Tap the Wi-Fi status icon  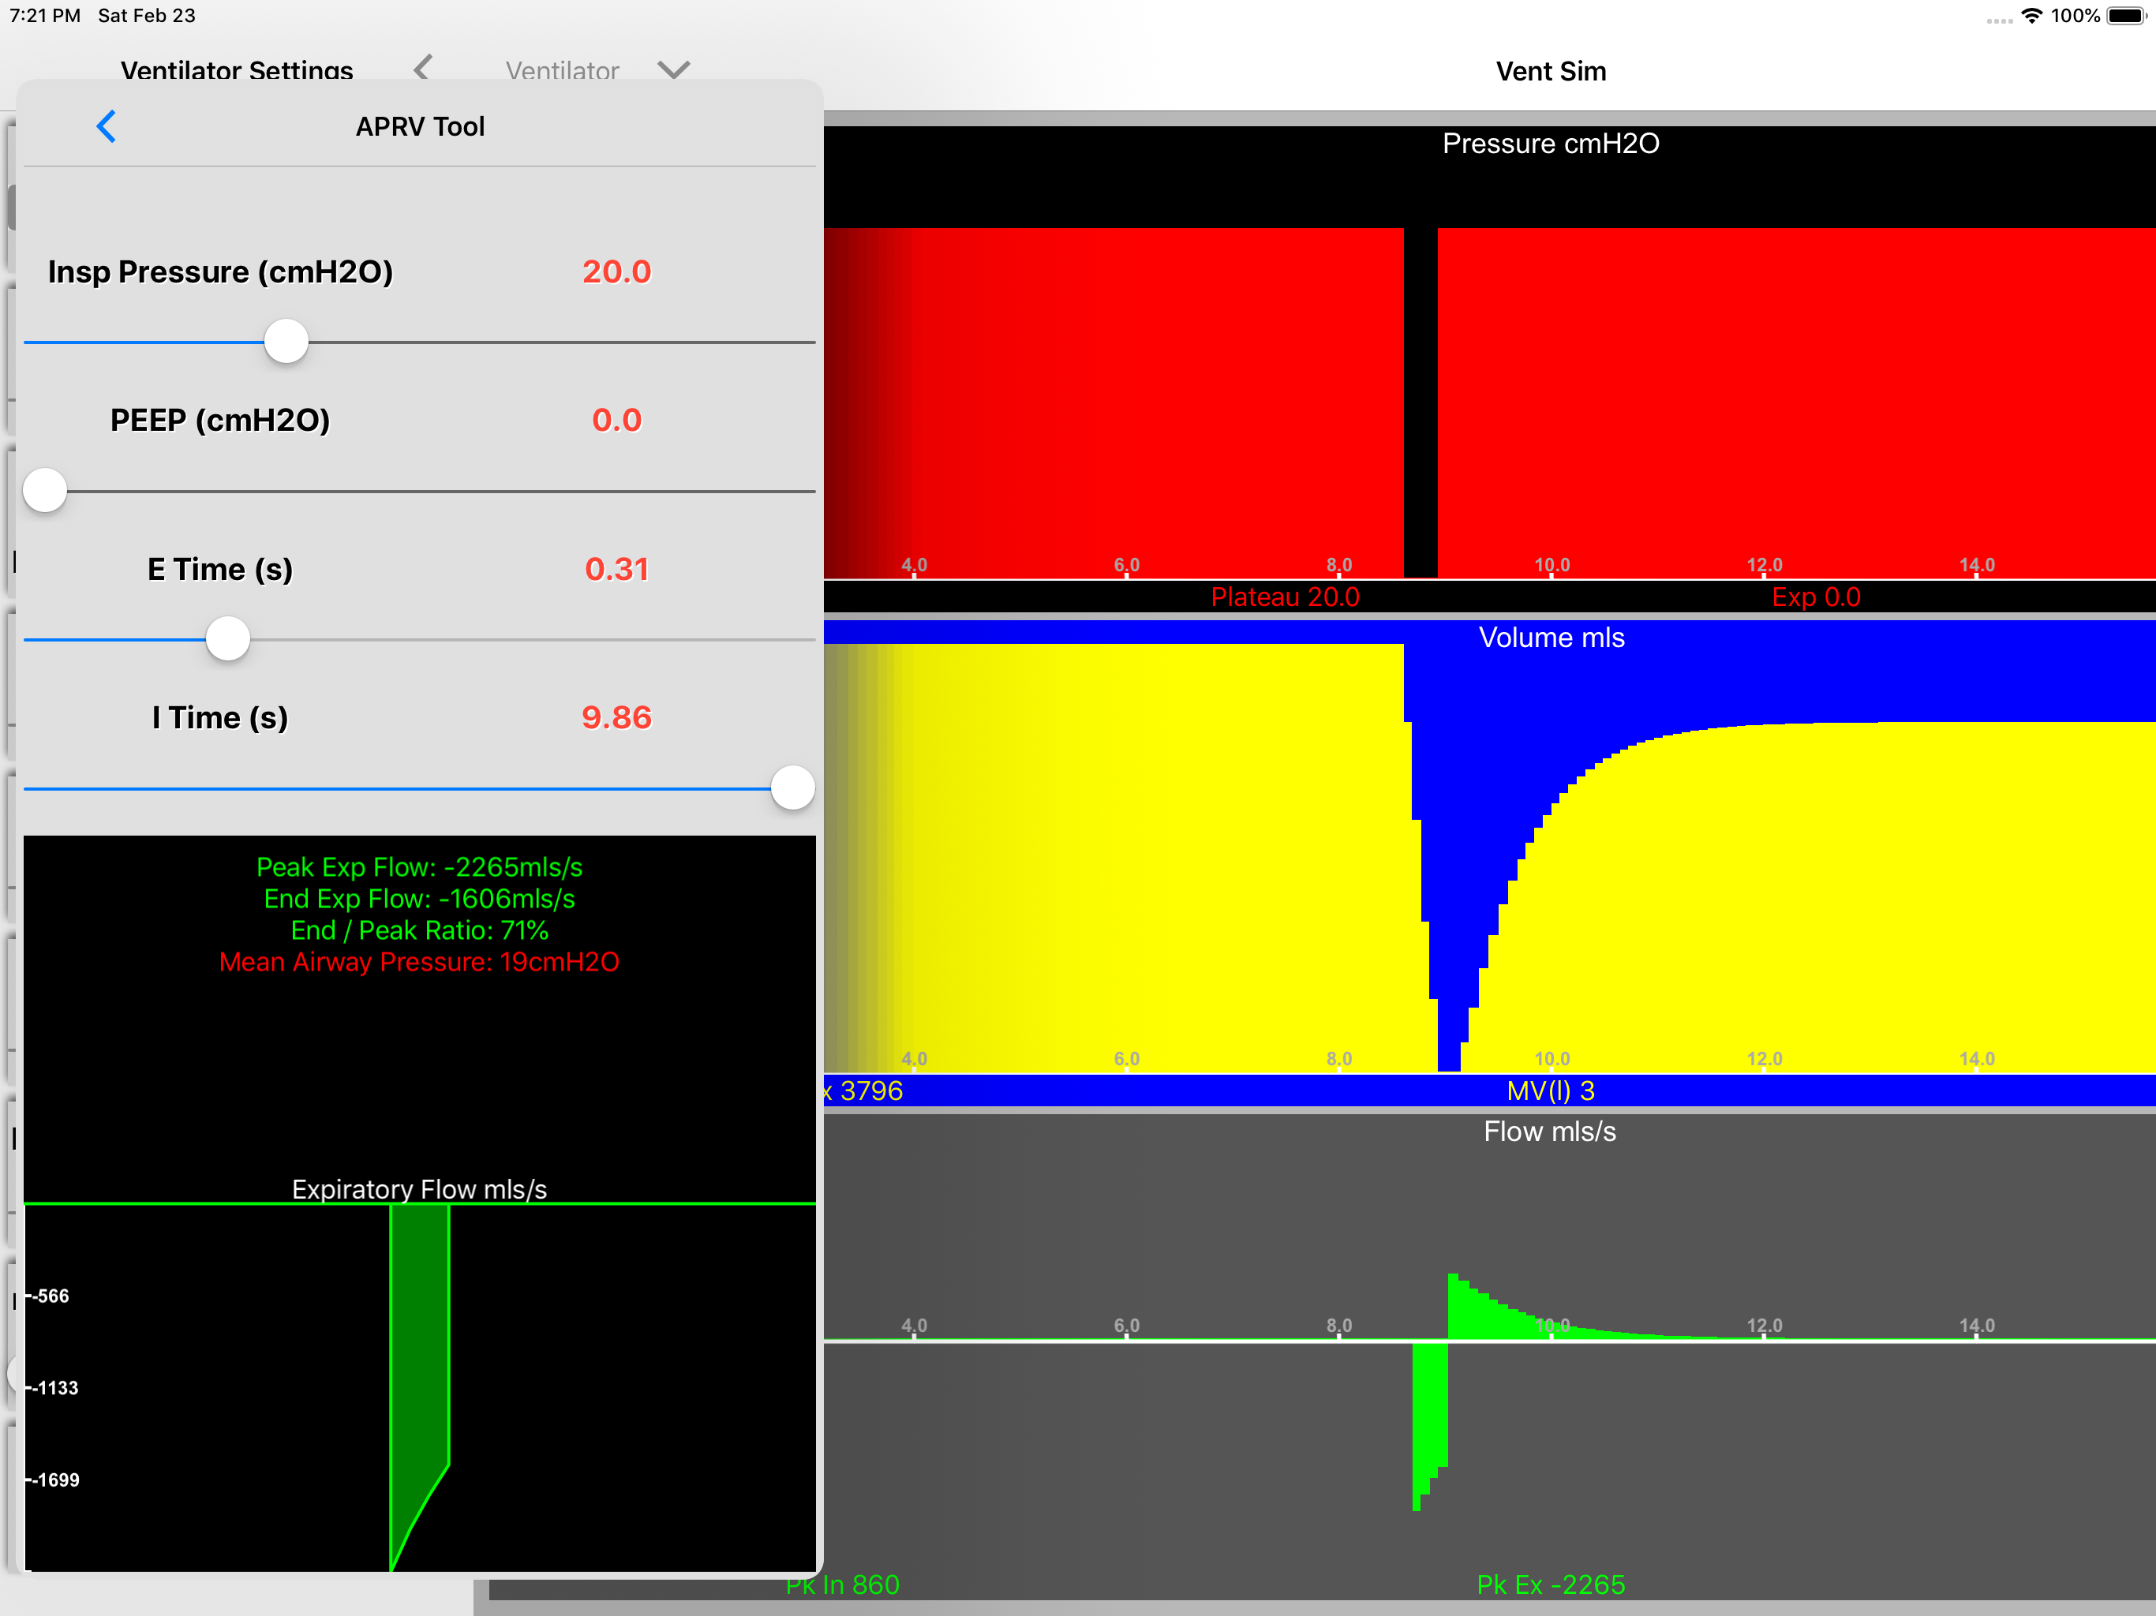tap(2031, 16)
